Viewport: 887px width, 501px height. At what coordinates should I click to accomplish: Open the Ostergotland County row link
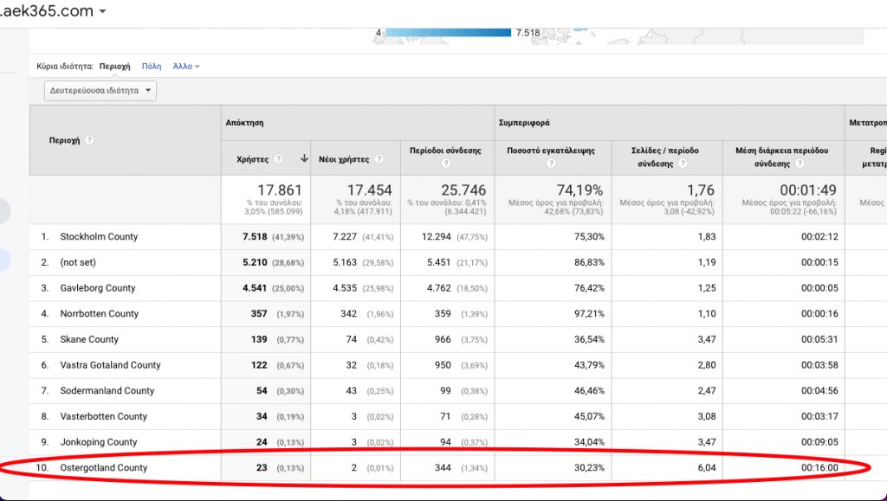tap(103, 468)
